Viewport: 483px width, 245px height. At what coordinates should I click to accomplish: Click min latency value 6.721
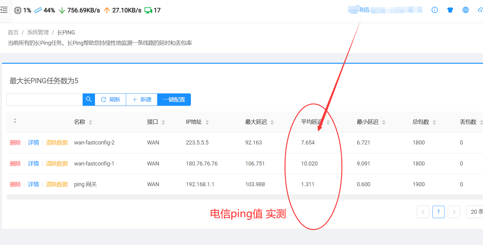click(x=364, y=143)
